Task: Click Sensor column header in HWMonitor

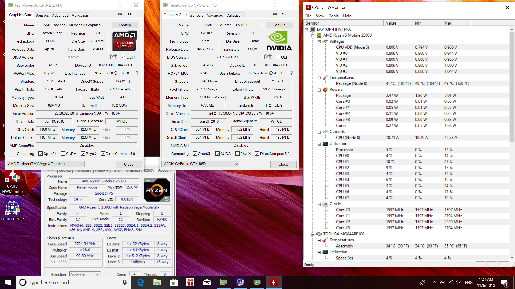Action: [x=343, y=23]
